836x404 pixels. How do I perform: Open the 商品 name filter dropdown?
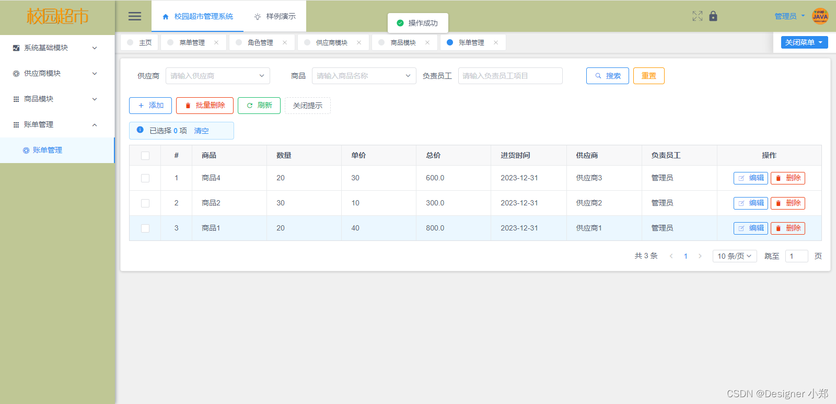pyautogui.click(x=364, y=76)
